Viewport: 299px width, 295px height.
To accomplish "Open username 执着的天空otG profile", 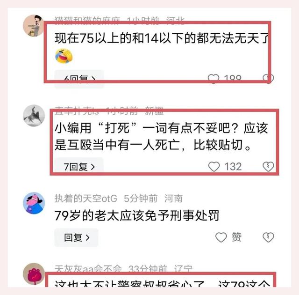I will pos(86,199).
